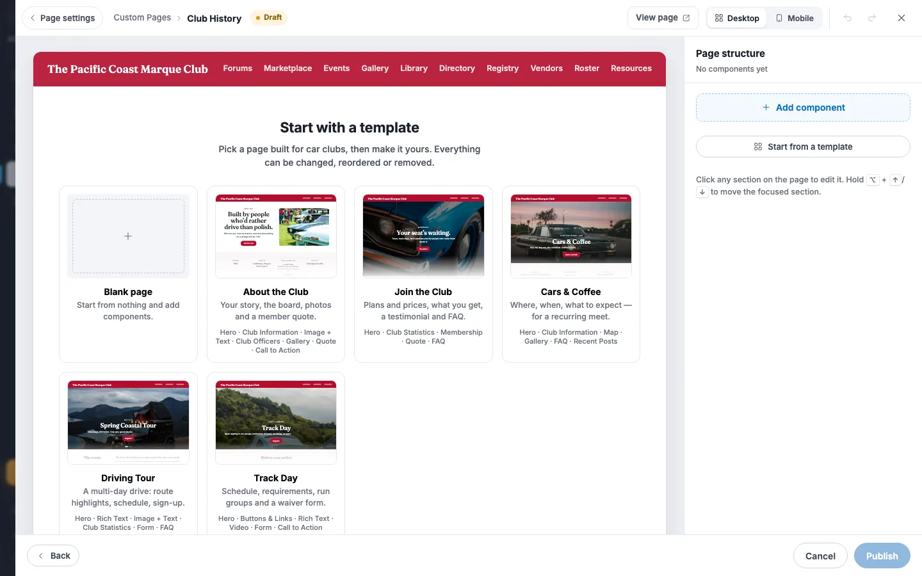The height and width of the screenshot is (576, 922).
Task: Open Custom Pages breadcrumb
Action: [x=142, y=18]
